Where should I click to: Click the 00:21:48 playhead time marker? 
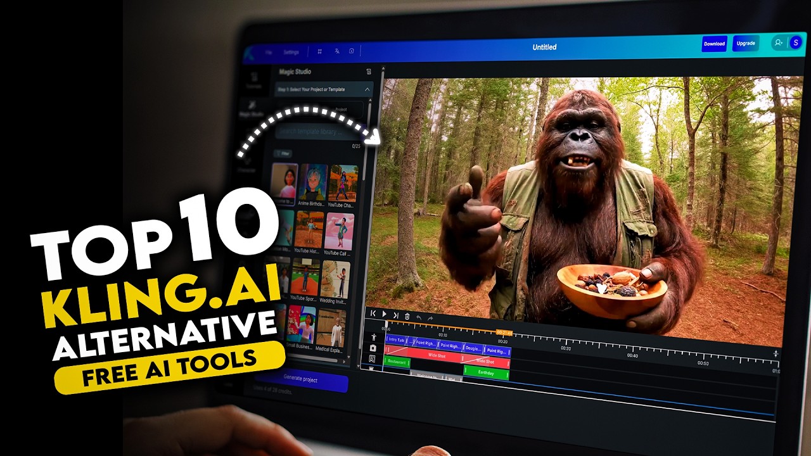(504, 332)
